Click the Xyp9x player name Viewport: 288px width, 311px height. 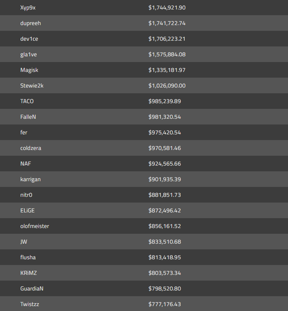(28, 8)
